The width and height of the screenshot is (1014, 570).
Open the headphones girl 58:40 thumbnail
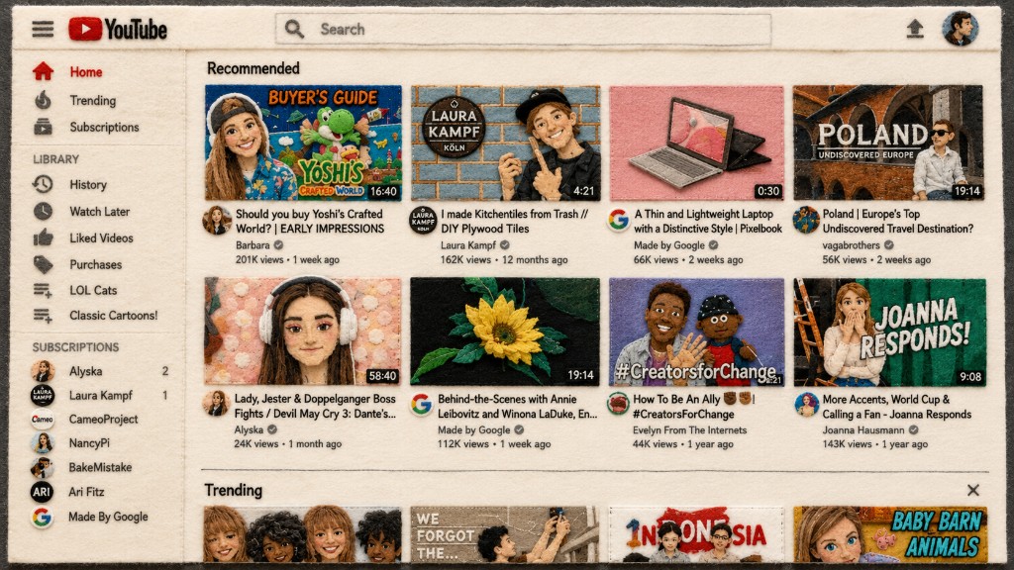click(x=303, y=332)
